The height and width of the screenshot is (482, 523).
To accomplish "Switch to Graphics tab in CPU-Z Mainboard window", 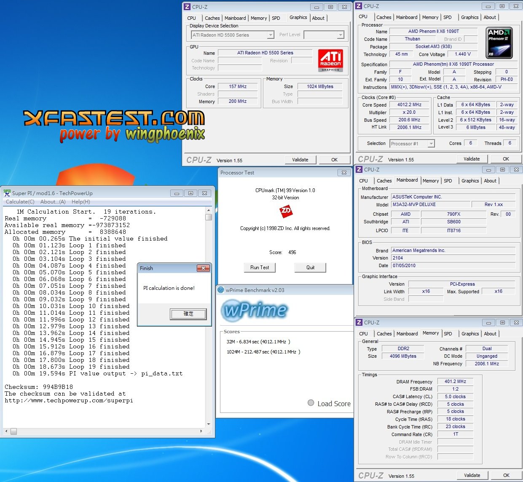I will tap(470, 181).
